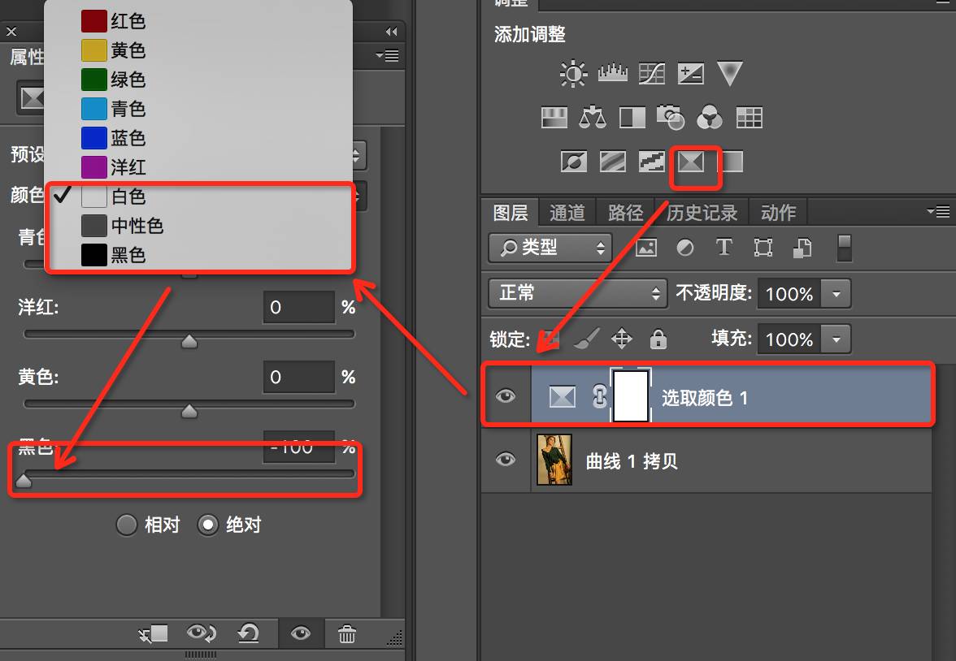Image resolution: width=956 pixels, height=661 pixels.
Task: Choose 黑色 from the color list
Action: pos(199,255)
